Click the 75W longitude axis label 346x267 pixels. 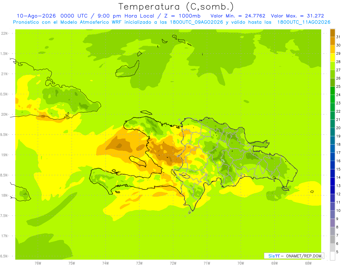[x=72, y=263]
